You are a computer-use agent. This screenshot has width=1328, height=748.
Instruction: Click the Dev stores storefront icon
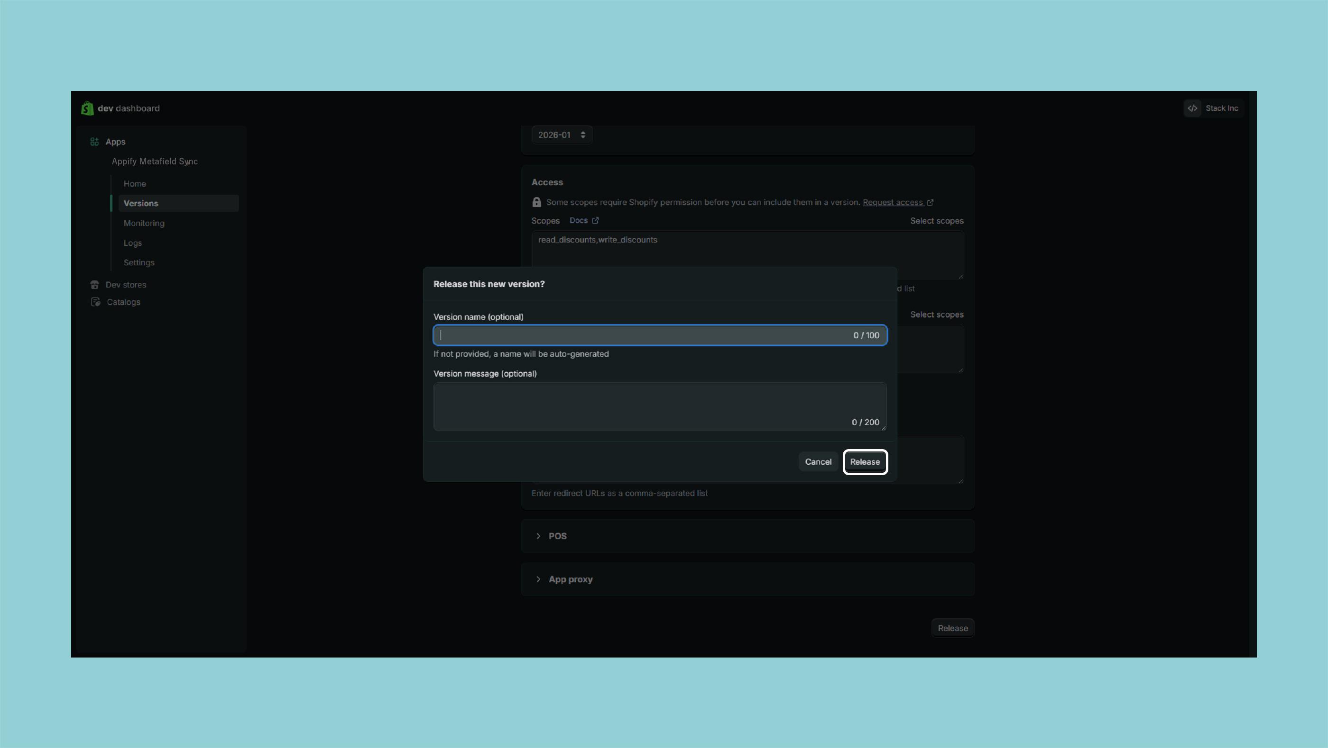tap(94, 285)
